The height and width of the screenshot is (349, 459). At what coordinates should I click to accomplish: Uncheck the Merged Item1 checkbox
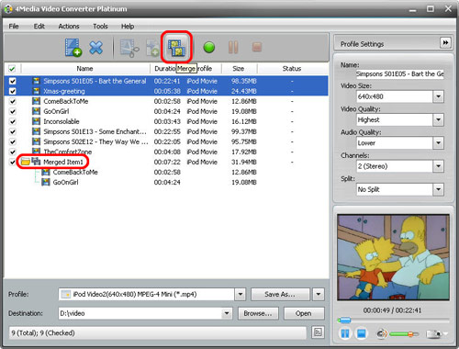point(13,162)
